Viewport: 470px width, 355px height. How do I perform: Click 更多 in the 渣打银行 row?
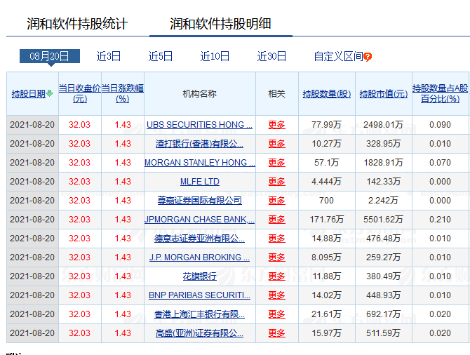tap(276, 144)
